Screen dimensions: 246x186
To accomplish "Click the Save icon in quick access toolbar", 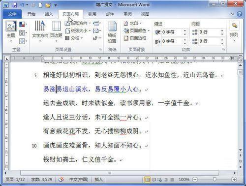I will [15, 5].
